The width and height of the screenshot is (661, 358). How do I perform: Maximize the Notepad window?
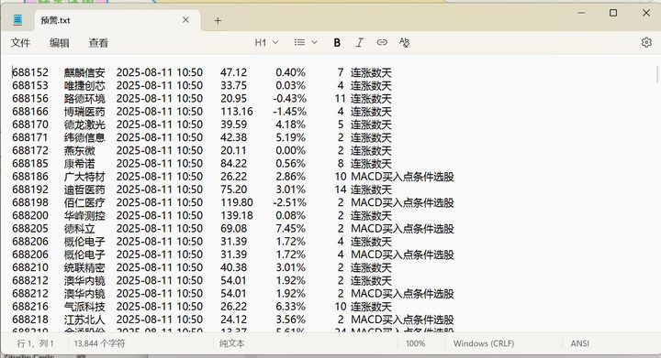(x=613, y=13)
